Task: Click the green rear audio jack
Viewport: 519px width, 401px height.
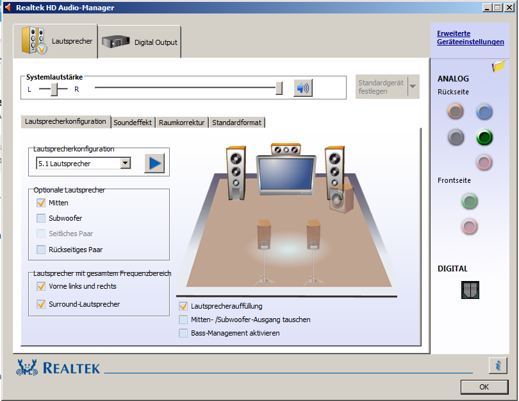Action: pyautogui.click(x=484, y=137)
